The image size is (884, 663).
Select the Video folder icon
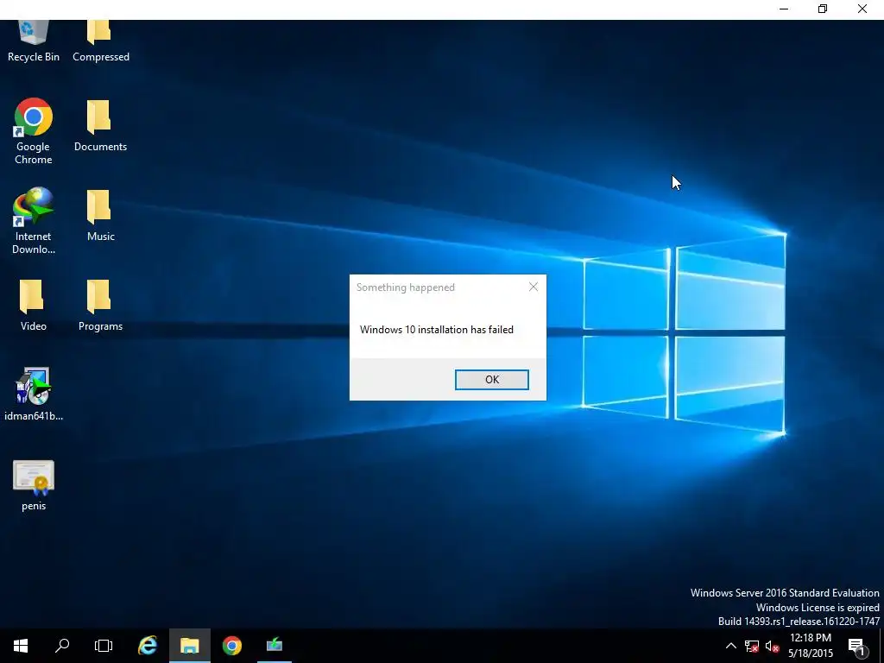[x=34, y=305]
